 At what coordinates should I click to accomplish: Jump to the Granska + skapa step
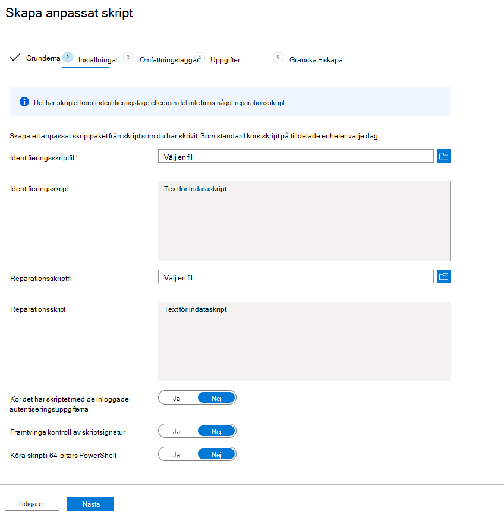tap(316, 60)
